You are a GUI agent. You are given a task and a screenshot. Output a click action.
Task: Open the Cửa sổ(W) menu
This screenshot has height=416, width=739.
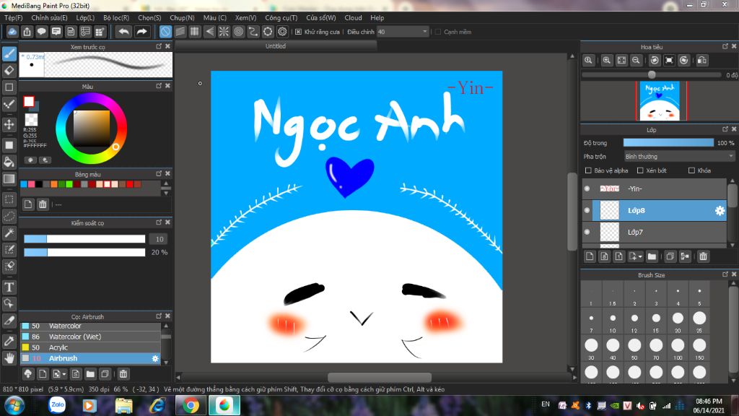click(321, 18)
